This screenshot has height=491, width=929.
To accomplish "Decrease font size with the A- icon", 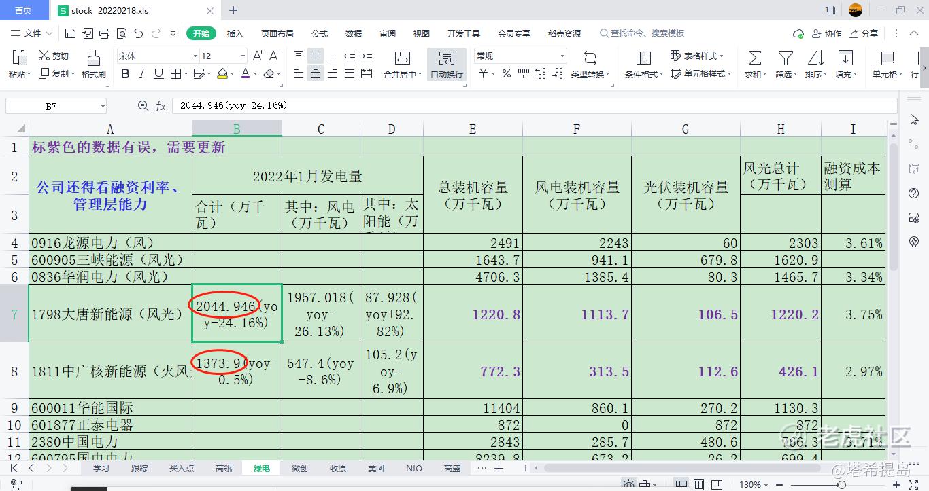I will click(275, 56).
